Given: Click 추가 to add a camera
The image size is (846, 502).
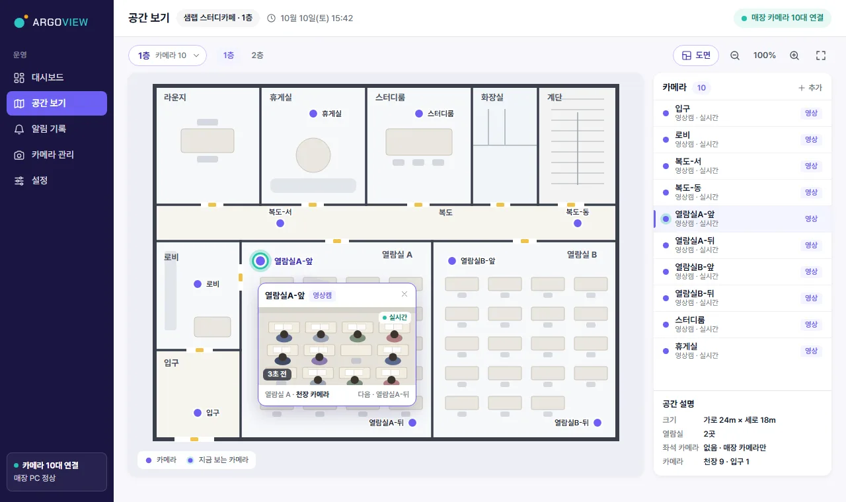Looking at the screenshot, I should pos(810,88).
